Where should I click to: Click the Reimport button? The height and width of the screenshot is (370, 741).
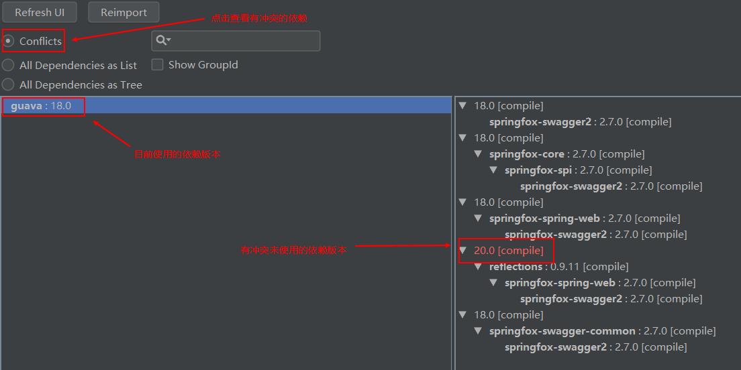point(123,12)
